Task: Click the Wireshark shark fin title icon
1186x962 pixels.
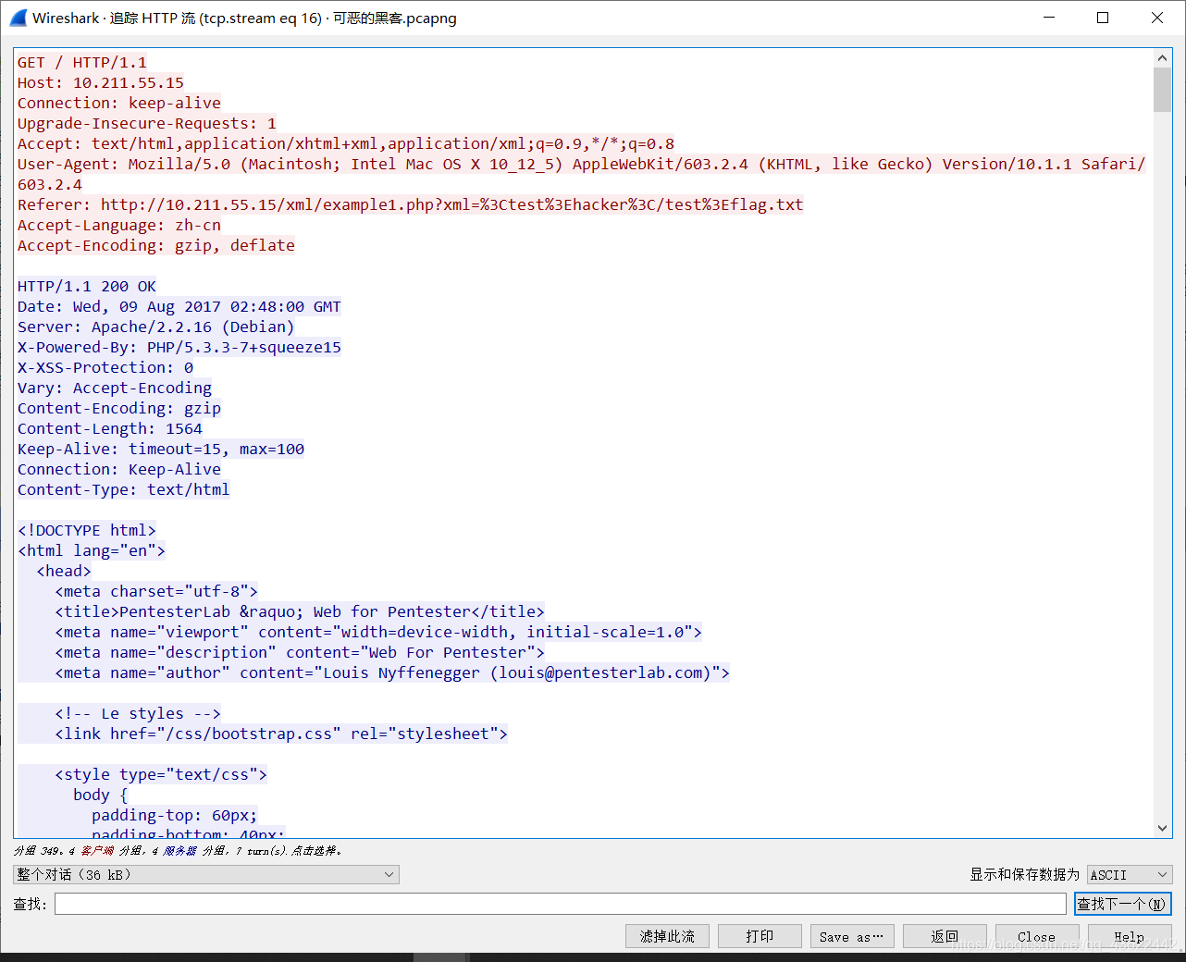Action: pos(19,18)
